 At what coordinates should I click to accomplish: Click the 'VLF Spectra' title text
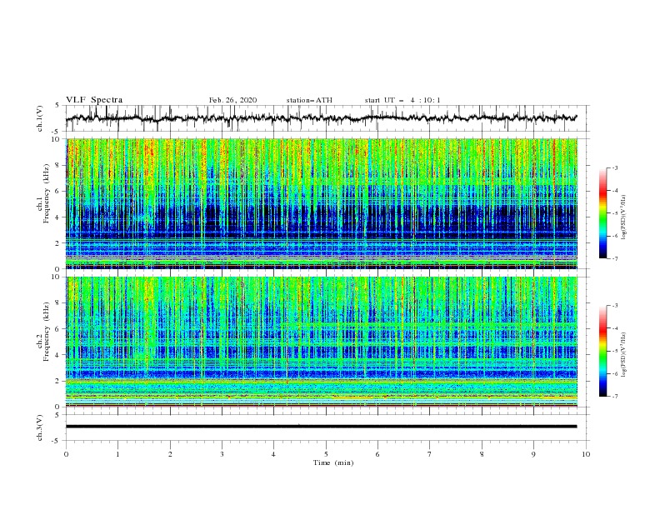[94, 100]
